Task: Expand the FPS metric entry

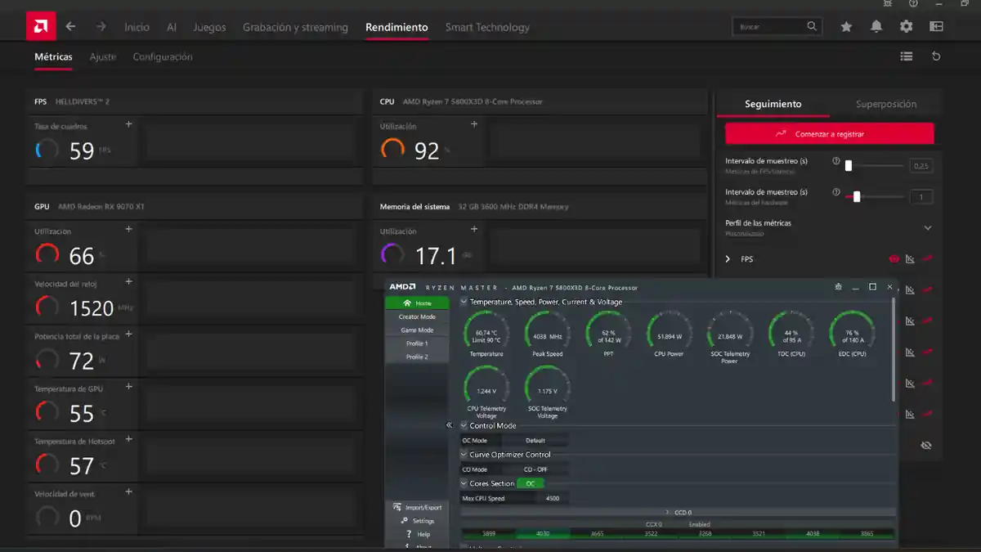Action: [x=728, y=258]
